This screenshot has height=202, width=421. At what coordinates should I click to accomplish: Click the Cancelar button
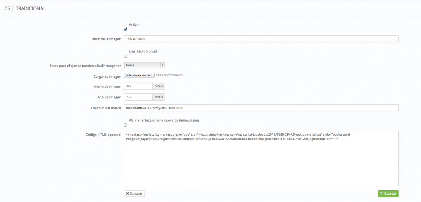[x=134, y=194]
